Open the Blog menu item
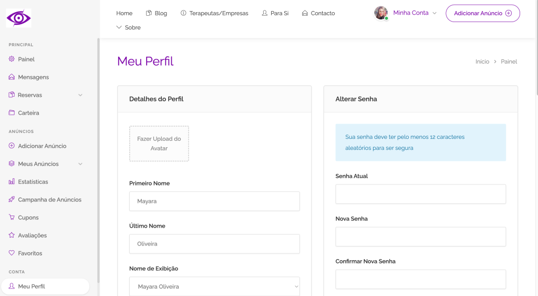Viewport: 538px width, 296px height. 157,13
